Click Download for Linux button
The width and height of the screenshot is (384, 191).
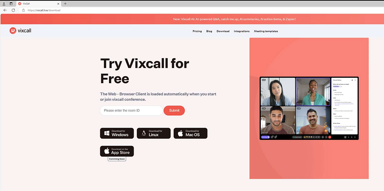coord(154,133)
